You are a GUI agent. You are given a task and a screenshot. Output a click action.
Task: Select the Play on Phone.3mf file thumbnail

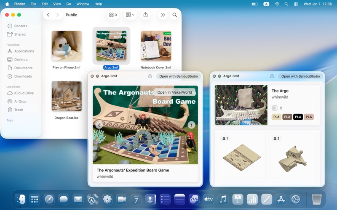(67, 46)
